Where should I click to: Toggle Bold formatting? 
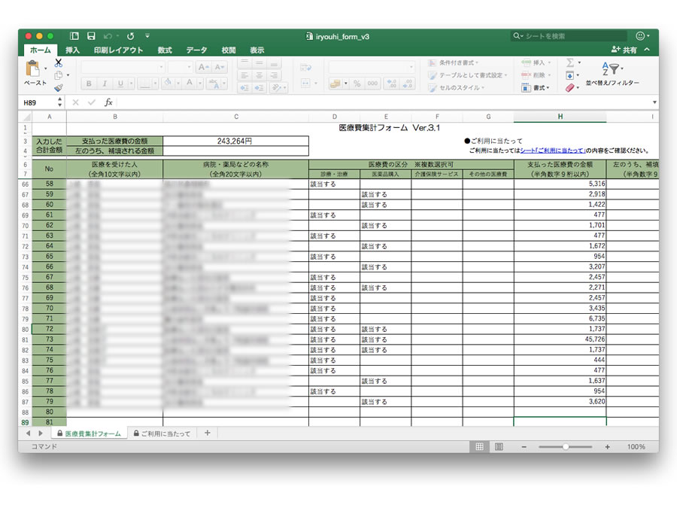click(89, 84)
